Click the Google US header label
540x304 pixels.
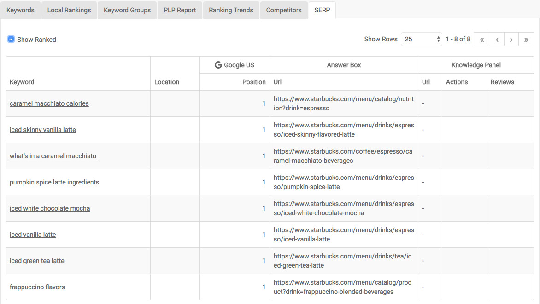pyautogui.click(x=239, y=65)
